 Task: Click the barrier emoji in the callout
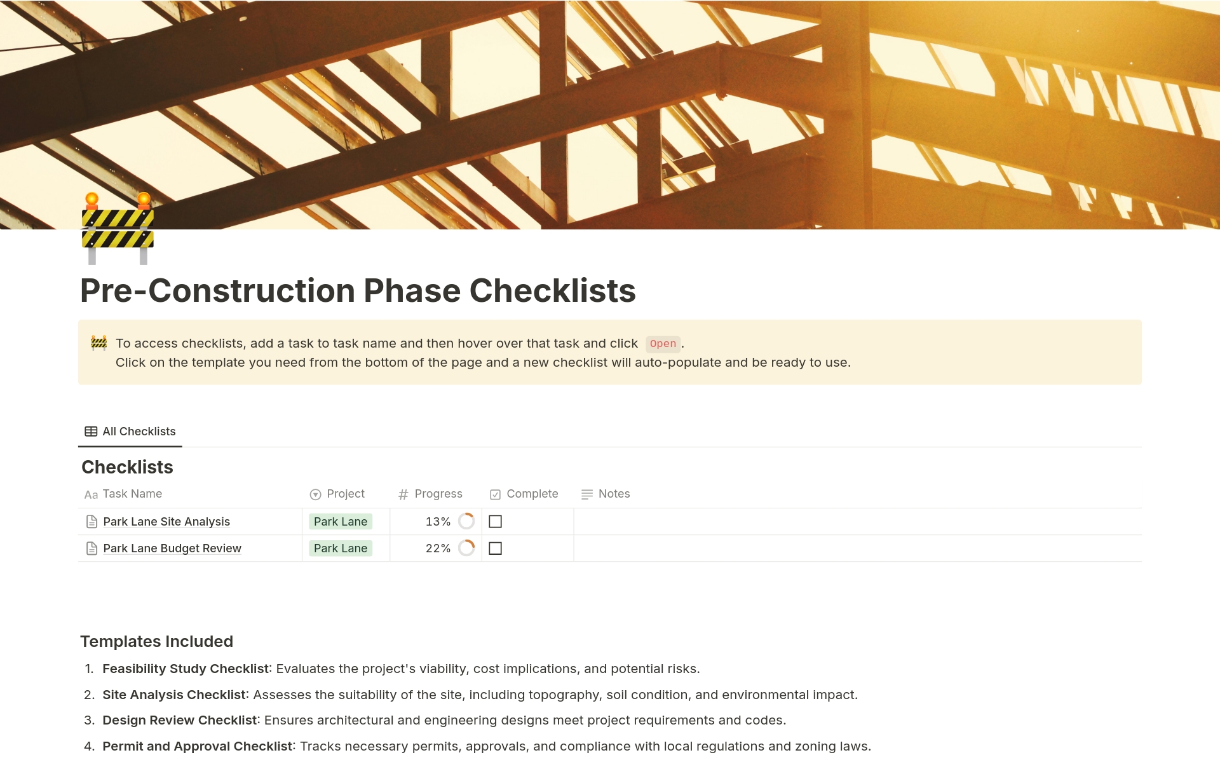pos(99,343)
